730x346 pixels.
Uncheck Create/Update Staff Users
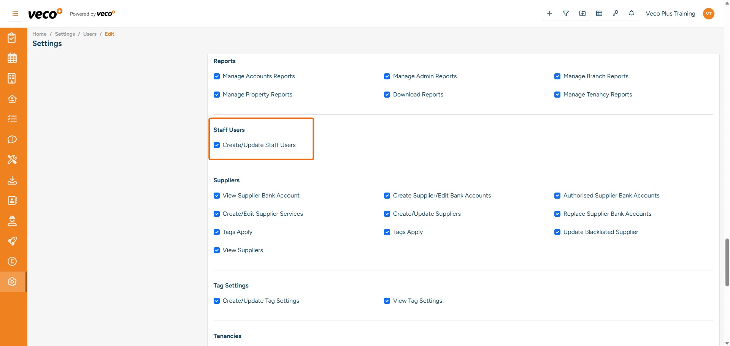pos(217,145)
